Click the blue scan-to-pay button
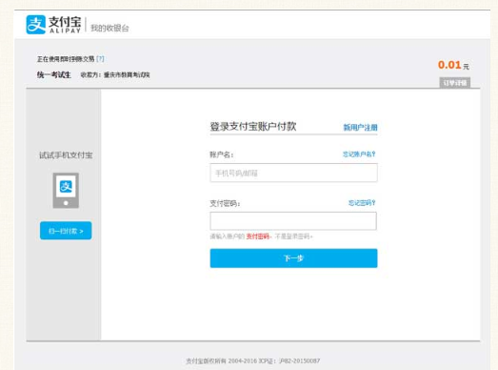The image size is (498, 370). (66, 231)
